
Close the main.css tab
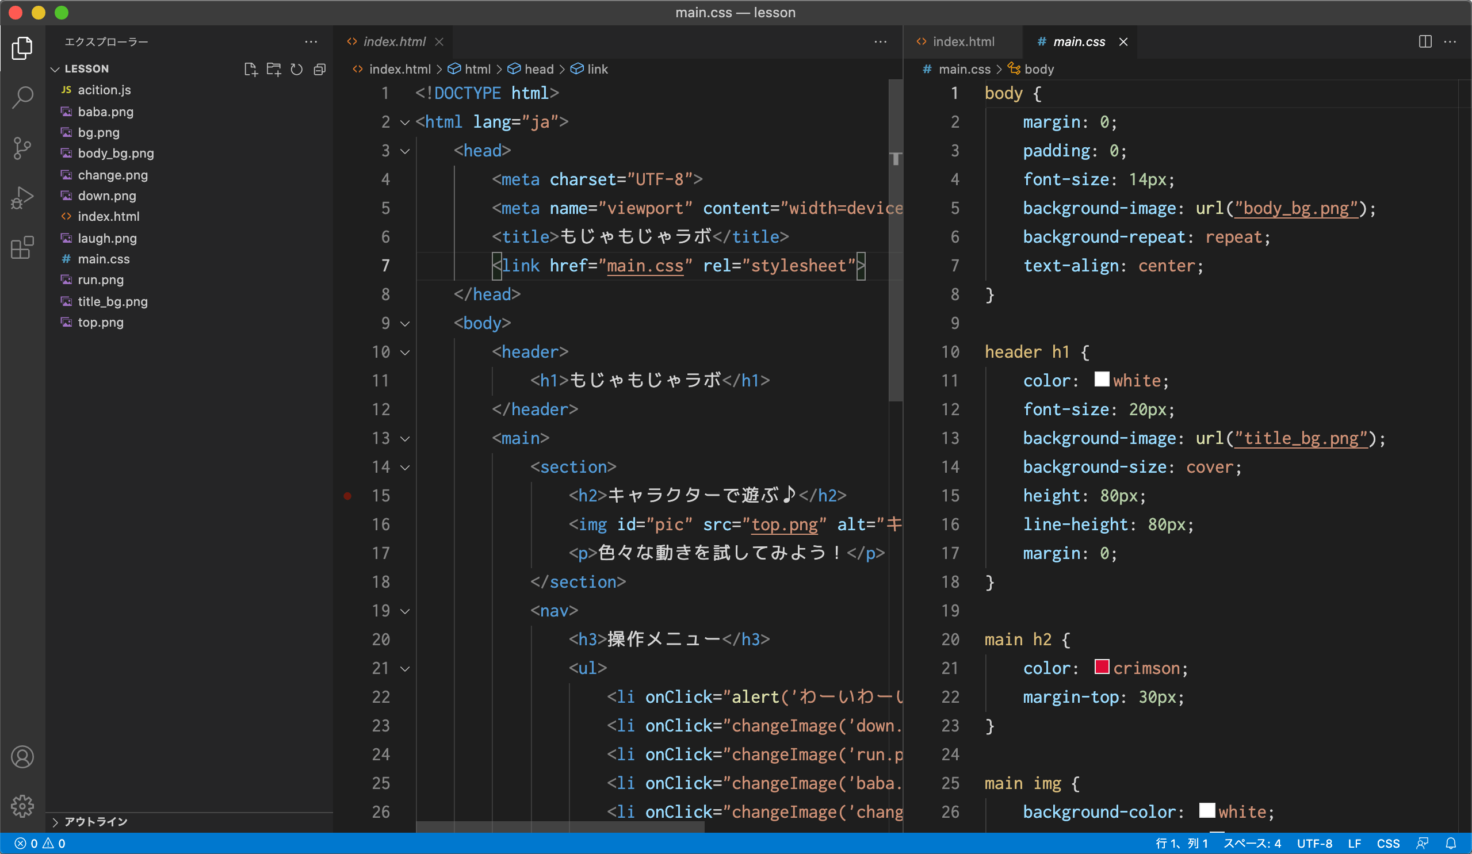pyautogui.click(x=1123, y=41)
